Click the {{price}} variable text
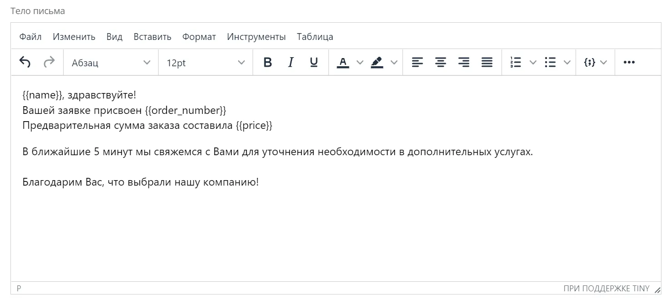Viewport: 671px width, 304px height. [254, 125]
